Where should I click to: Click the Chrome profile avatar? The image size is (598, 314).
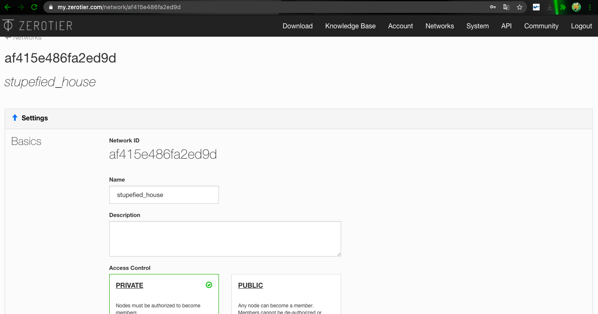pos(576,7)
